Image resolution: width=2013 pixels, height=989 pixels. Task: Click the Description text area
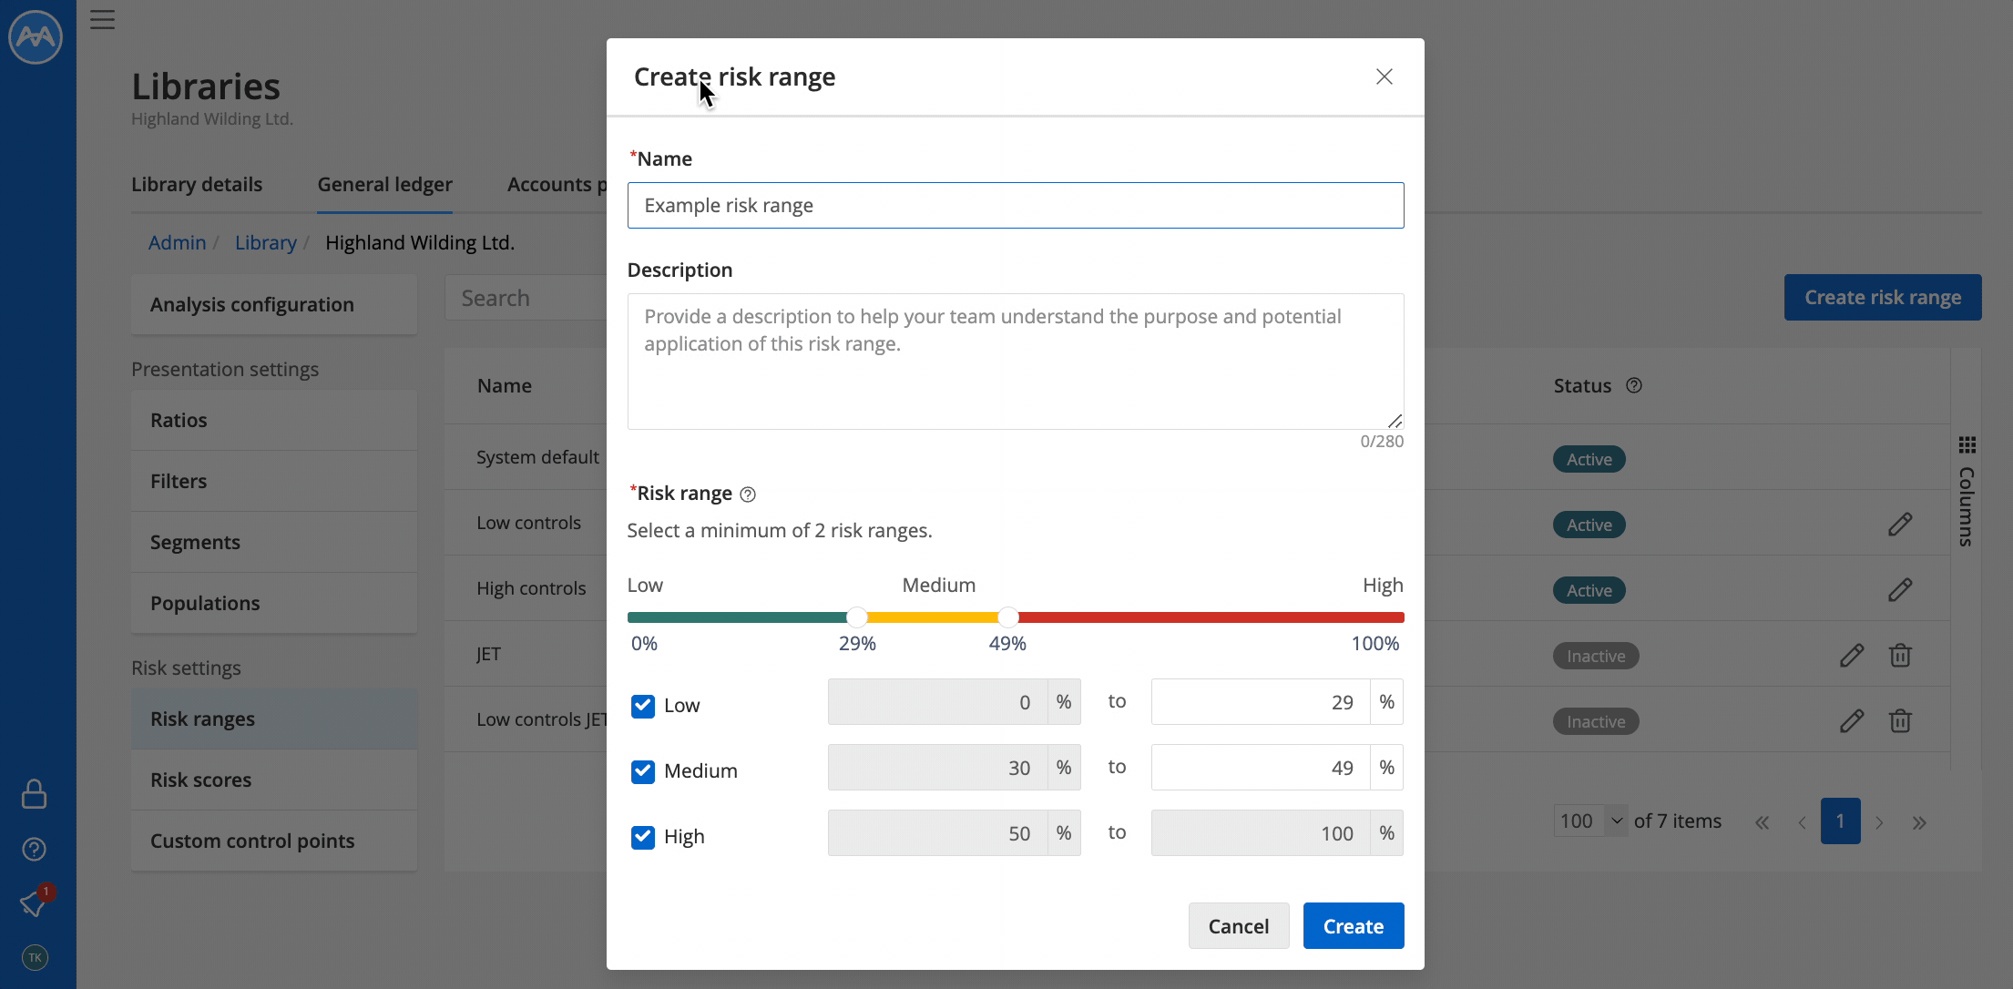(x=1016, y=362)
